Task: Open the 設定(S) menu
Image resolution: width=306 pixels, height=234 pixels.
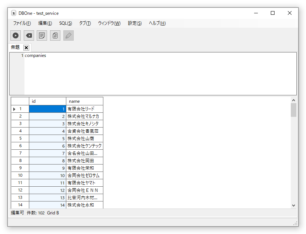Action: (x=134, y=23)
